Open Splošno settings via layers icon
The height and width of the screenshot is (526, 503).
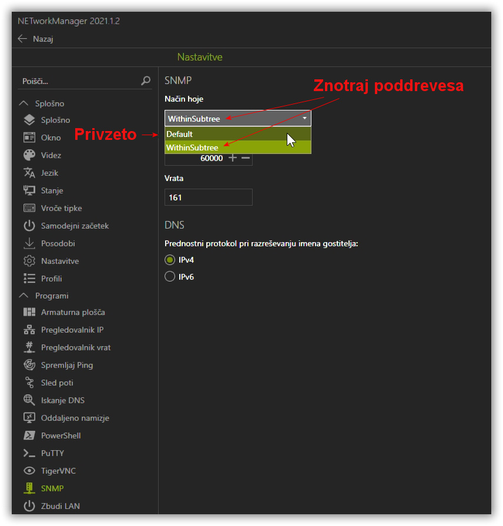click(29, 120)
